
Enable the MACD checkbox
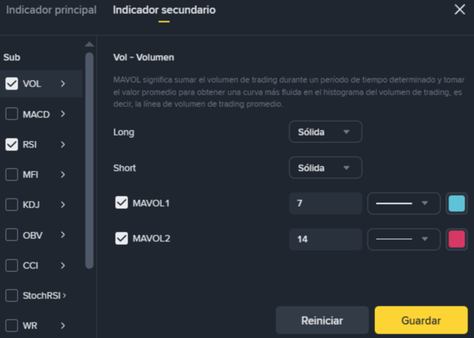(x=12, y=114)
